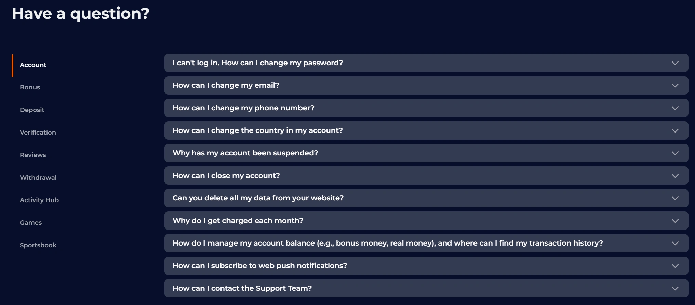The image size is (695, 305).
Task: Select the Verification category
Action: [x=38, y=132]
